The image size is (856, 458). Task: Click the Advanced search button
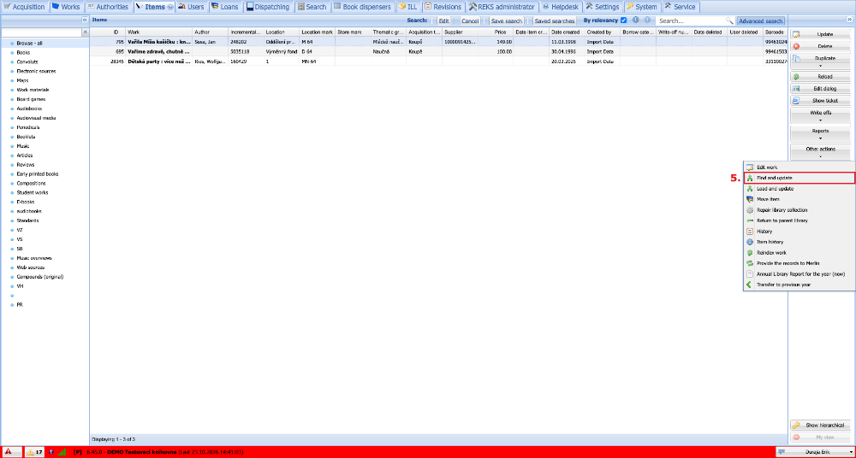[760, 21]
